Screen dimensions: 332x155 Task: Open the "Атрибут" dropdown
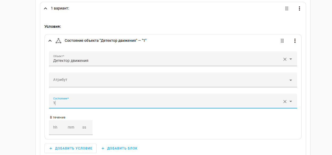(291, 80)
